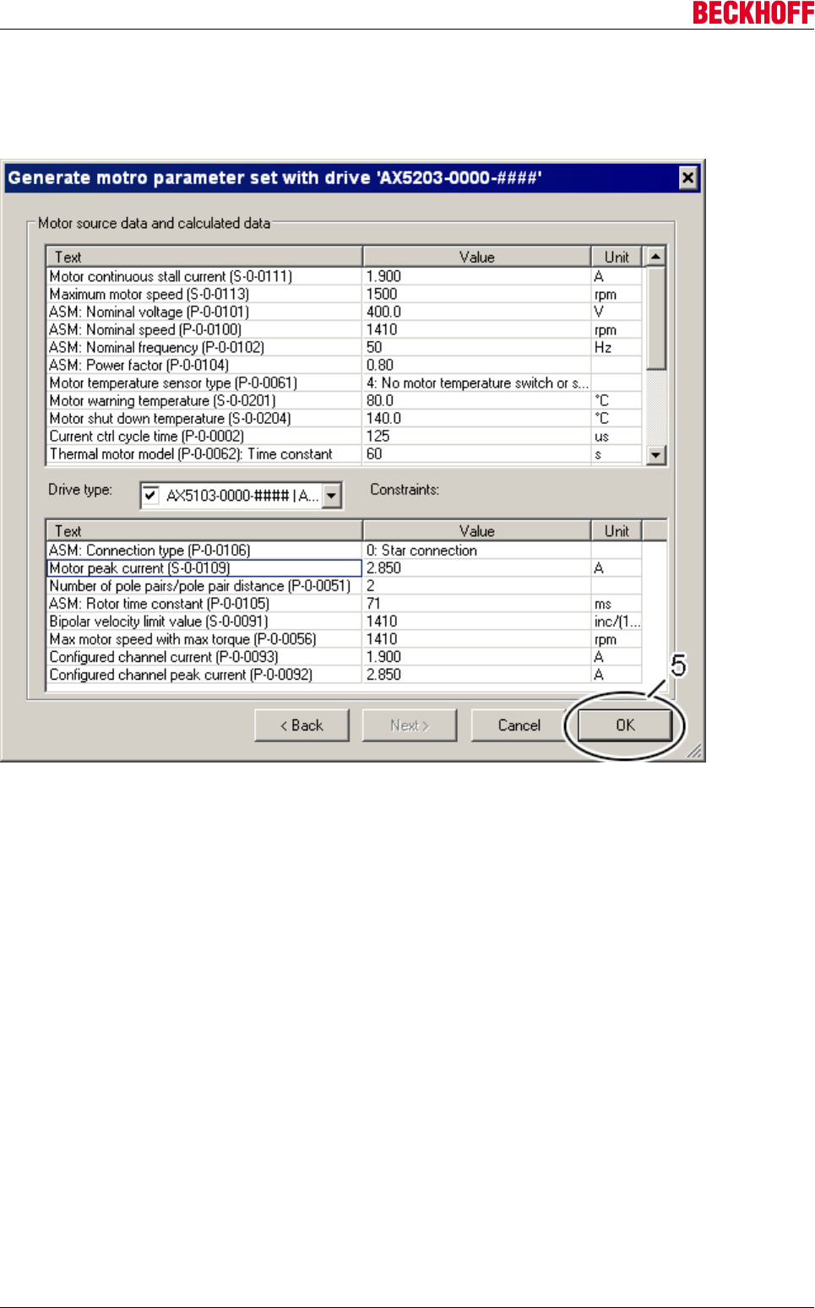Click the Unit column header in the lower table
This screenshot has width=815, height=1308.
(x=617, y=531)
